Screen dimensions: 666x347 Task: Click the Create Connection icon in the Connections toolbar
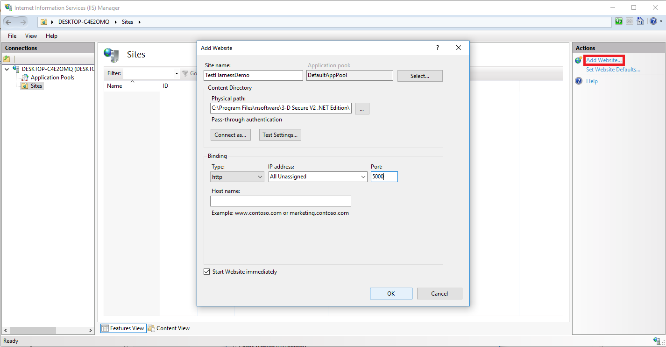pyautogui.click(x=7, y=59)
